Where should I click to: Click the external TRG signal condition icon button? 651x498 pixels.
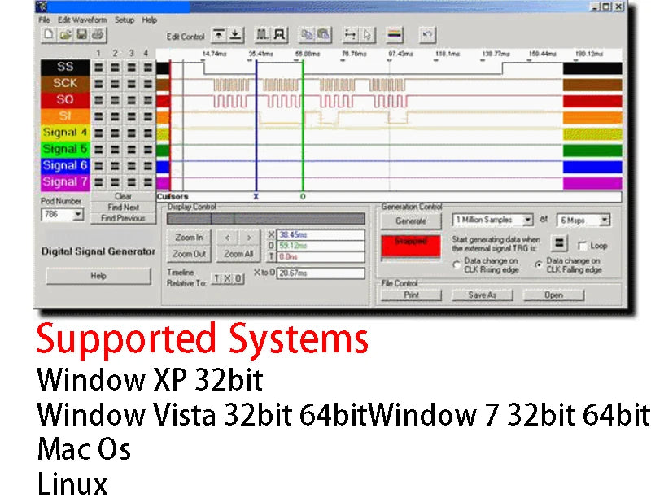[559, 243]
